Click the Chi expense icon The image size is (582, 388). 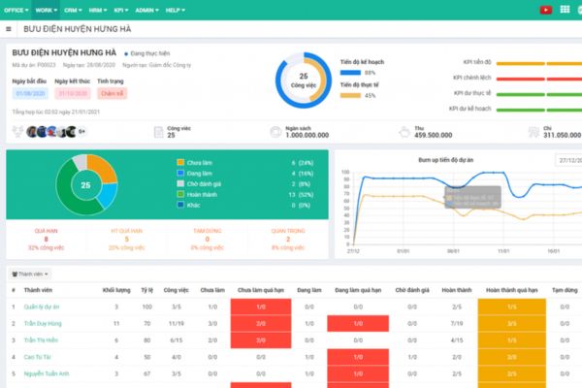click(533, 132)
